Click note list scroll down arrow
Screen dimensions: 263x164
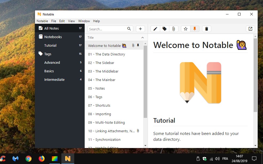click(146, 146)
